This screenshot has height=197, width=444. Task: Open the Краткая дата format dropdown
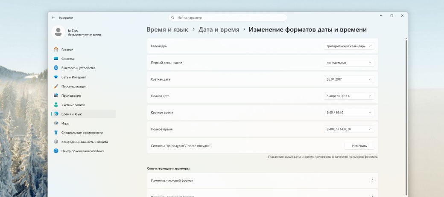(x=349, y=79)
